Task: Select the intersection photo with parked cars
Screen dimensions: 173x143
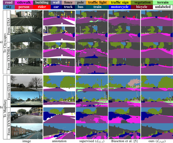Action: point(26,66)
